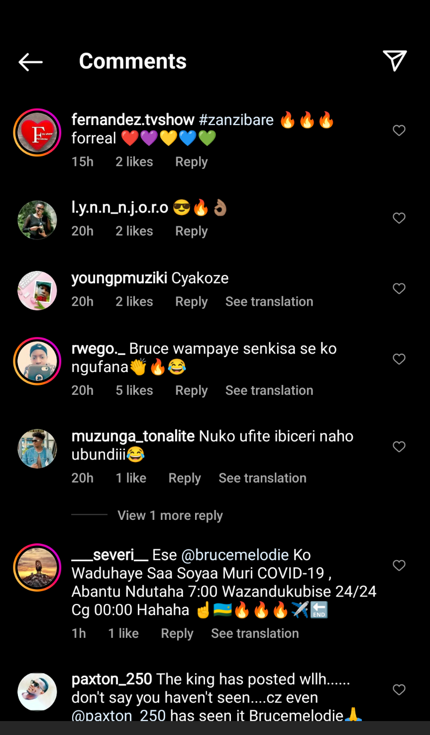This screenshot has height=735, width=430.
Task: Tap heart on muzunga_tonalite comment
Action: point(399,447)
